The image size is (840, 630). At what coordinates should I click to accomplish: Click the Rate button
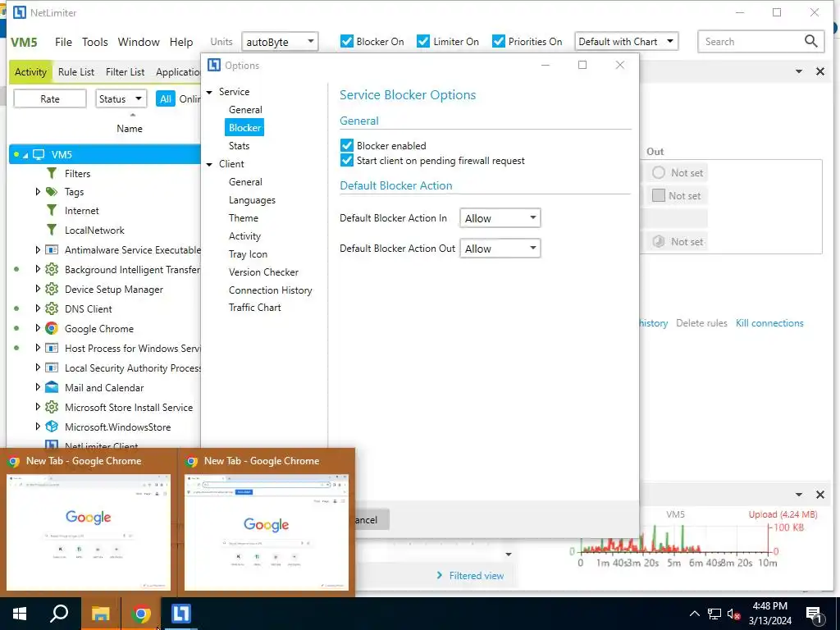(50, 98)
